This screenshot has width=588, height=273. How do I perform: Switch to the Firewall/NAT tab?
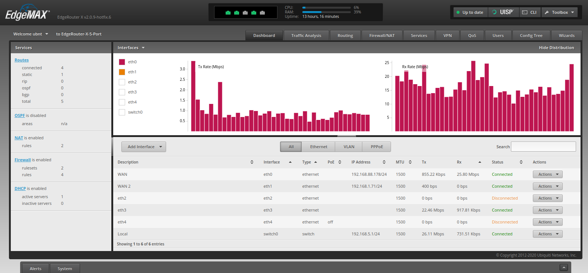[x=382, y=35]
